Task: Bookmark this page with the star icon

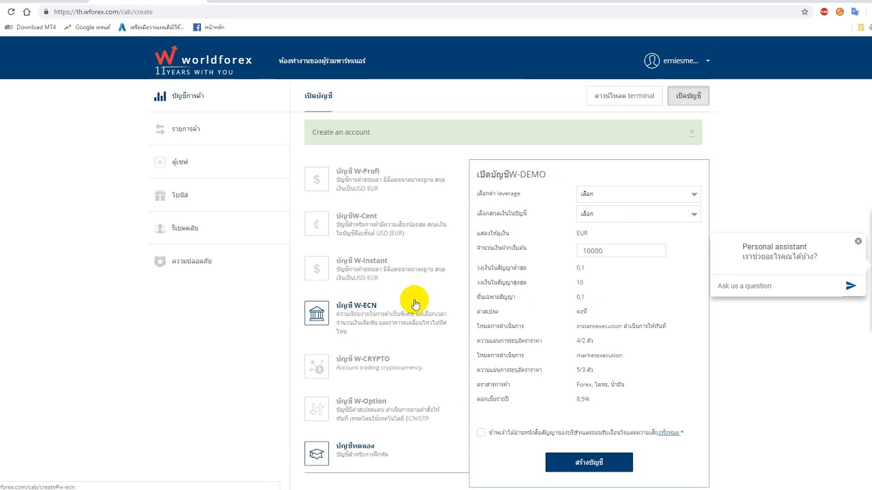Action: pos(805,12)
